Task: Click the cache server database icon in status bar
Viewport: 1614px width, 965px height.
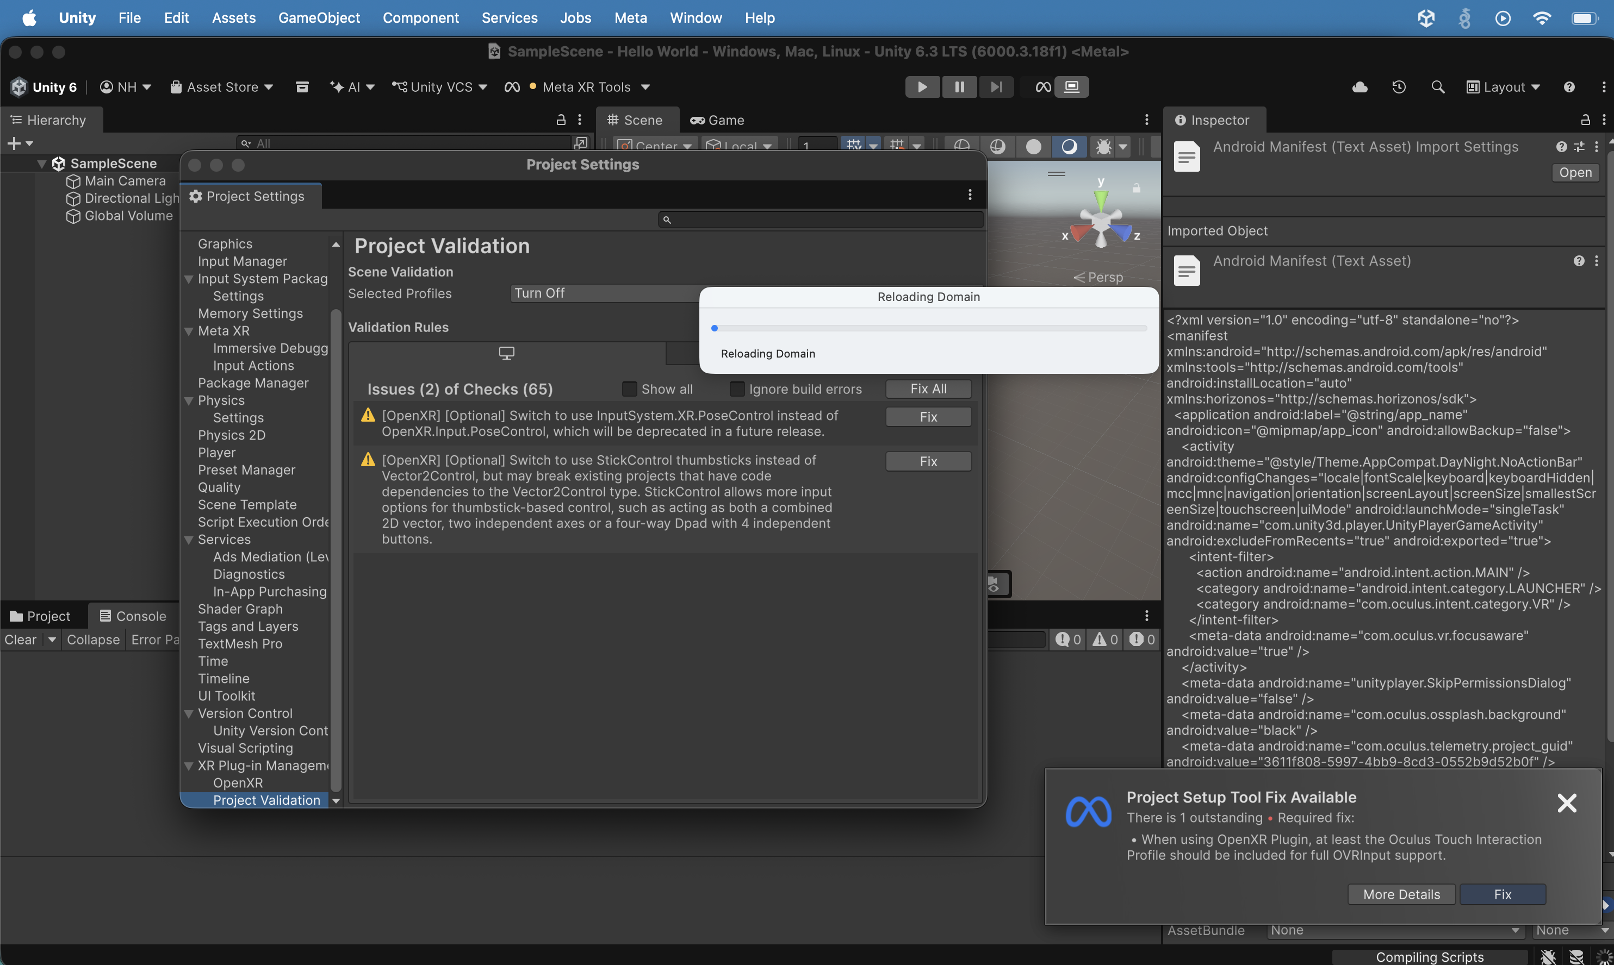Action: click(x=1576, y=956)
